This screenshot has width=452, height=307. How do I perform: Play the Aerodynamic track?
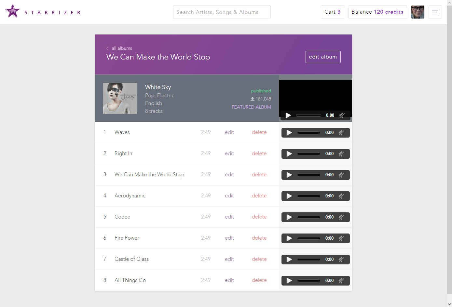point(289,196)
